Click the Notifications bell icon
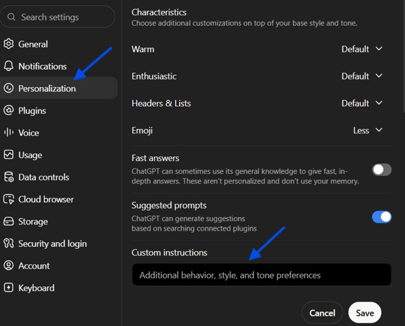 pyautogui.click(x=9, y=66)
